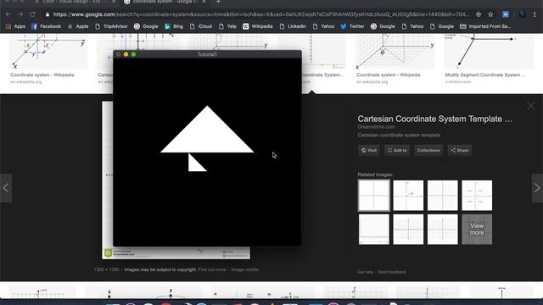
Task: Go back with the browser back arrow
Action: coord(8,14)
